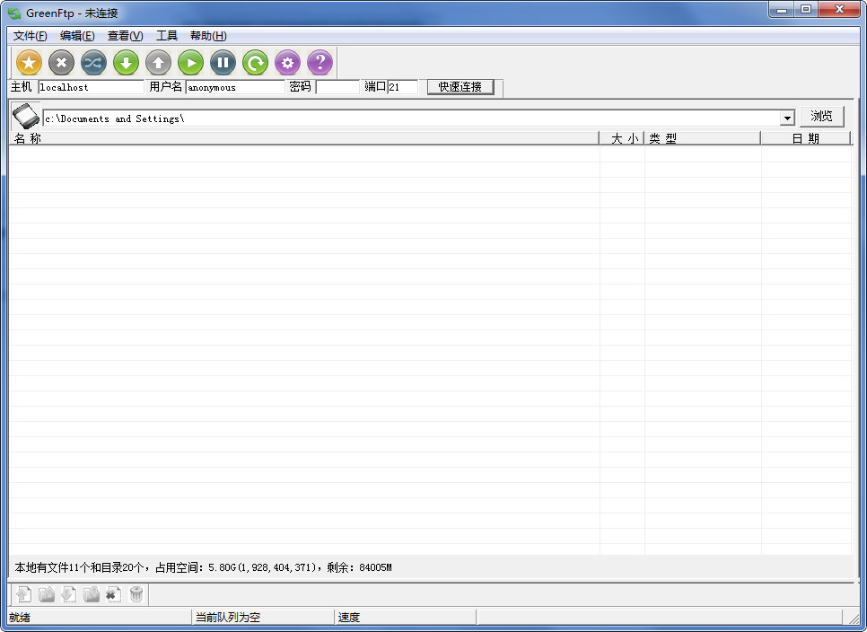Screen dimensions: 867x632
Task: Click the 浏览 browse button
Action: [x=821, y=117]
